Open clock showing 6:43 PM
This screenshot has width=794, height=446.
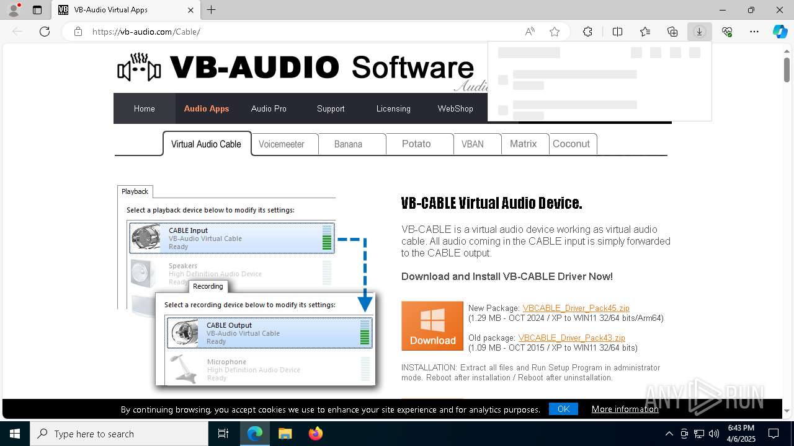coord(741,434)
